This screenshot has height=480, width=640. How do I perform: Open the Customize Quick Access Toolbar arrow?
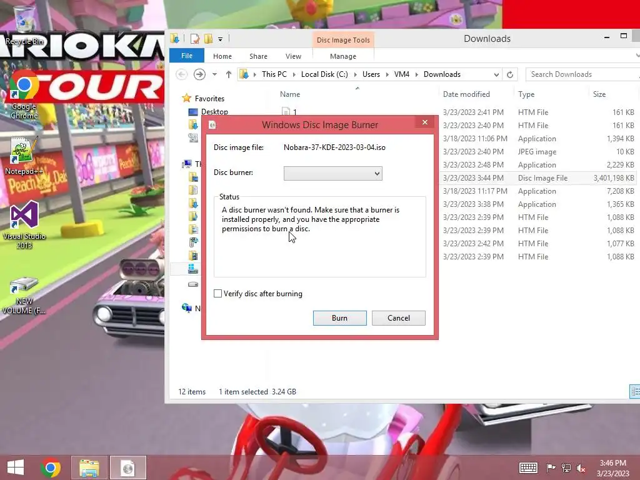[221, 39]
